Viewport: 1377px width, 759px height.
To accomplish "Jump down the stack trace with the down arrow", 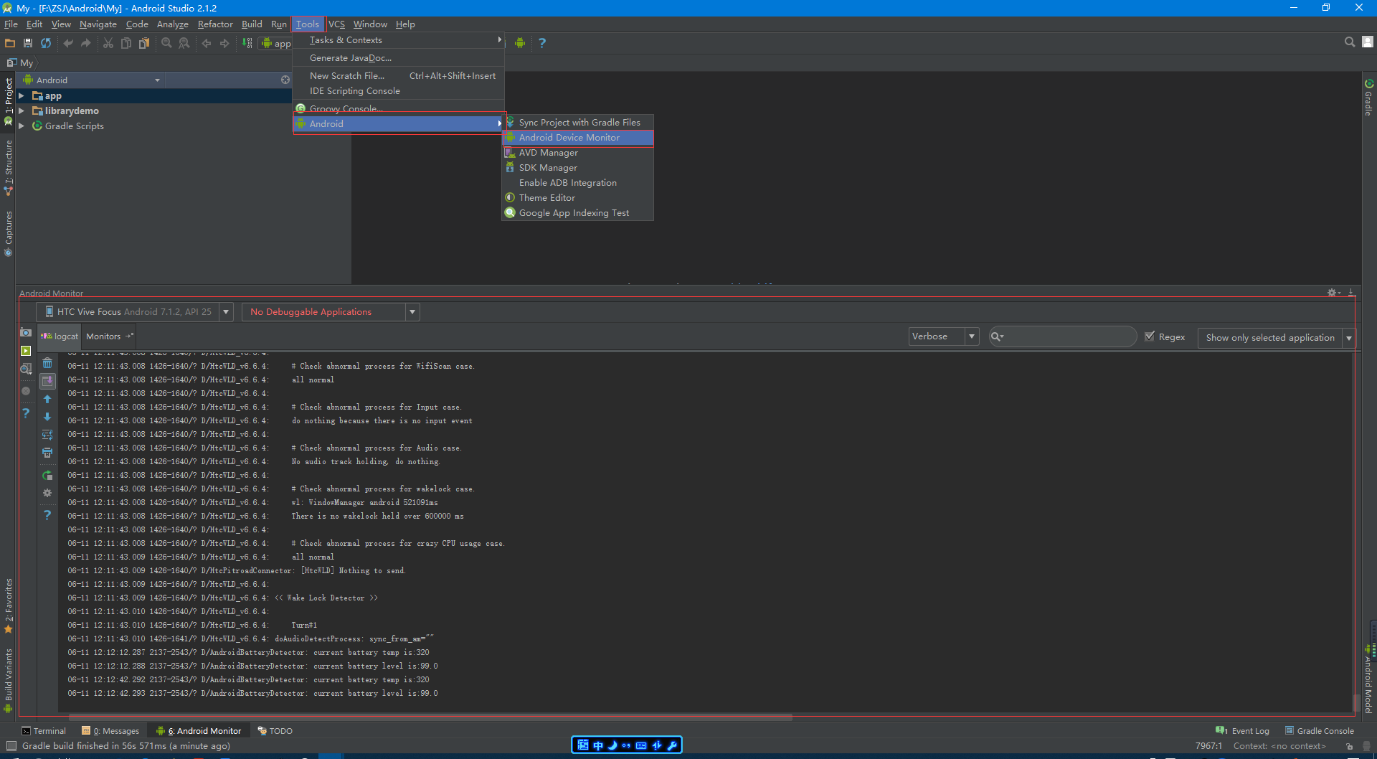I will [x=47, y=417].
